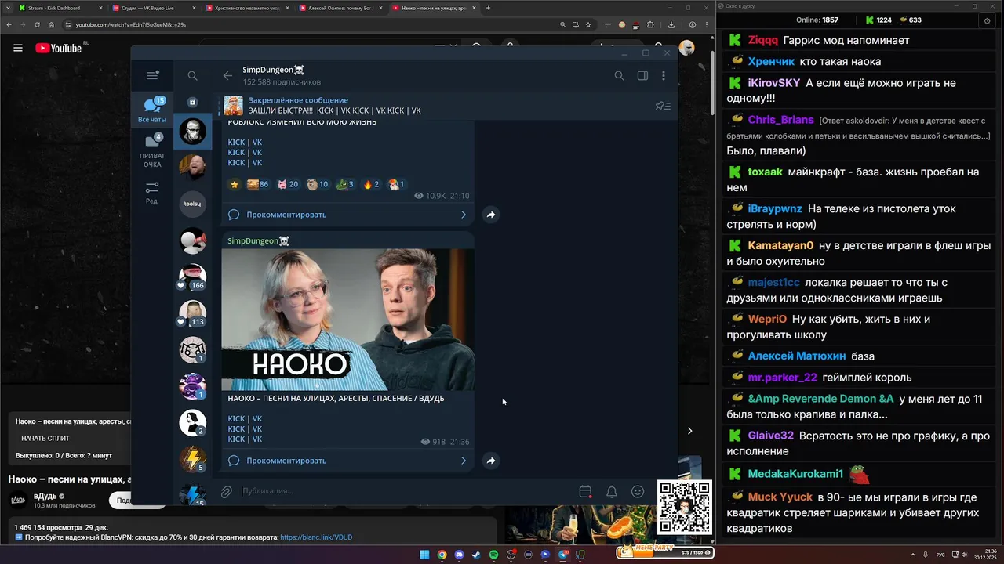Toggle the frog reaction with 3
The image size is (1004, 564).
pos(344,184)
